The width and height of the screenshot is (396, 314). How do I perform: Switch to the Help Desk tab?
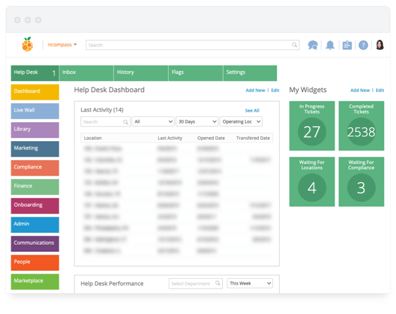coord(35,73)
